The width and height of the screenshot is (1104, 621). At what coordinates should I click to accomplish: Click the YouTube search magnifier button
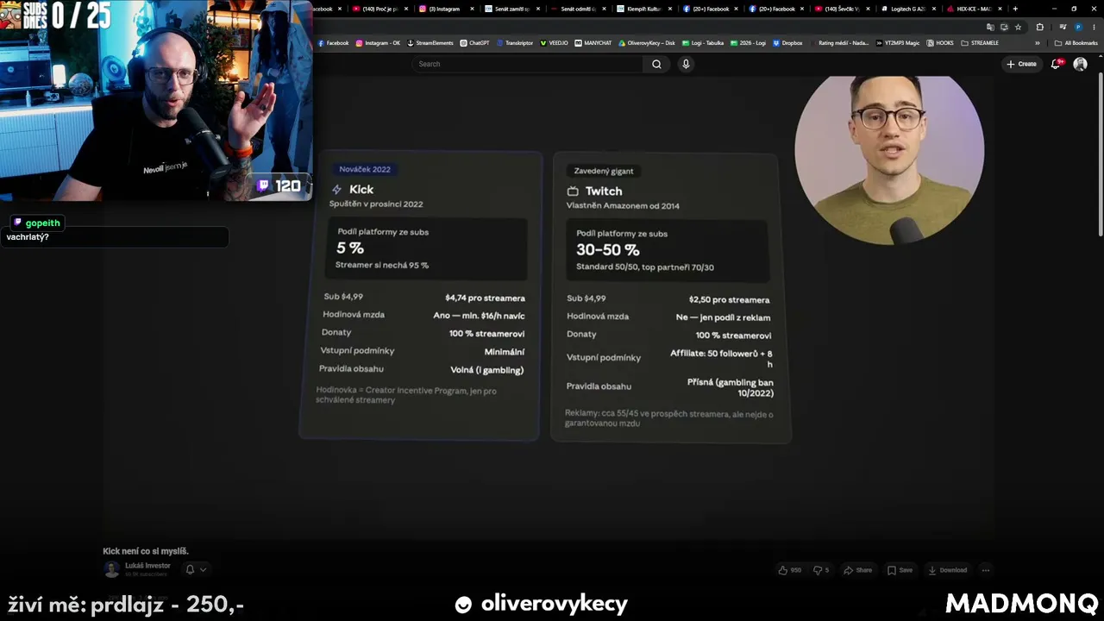[x=656, y=64]
